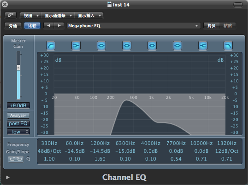Toggle the first parametric band button
This screenshot has width=248, height=185.
click(101, 46)
